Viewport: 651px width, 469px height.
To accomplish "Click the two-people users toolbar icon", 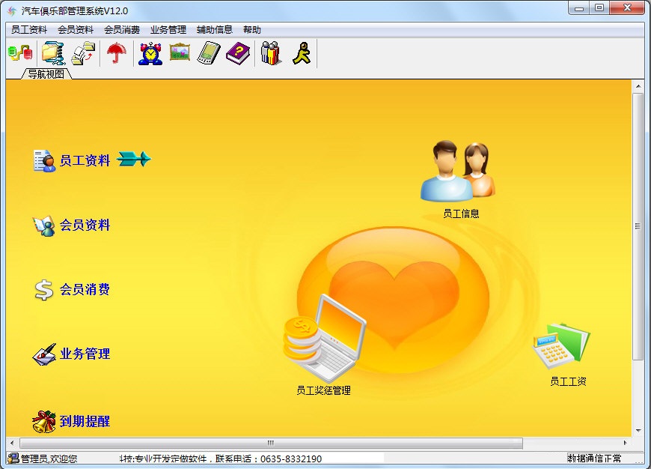I will click(269, 52).
